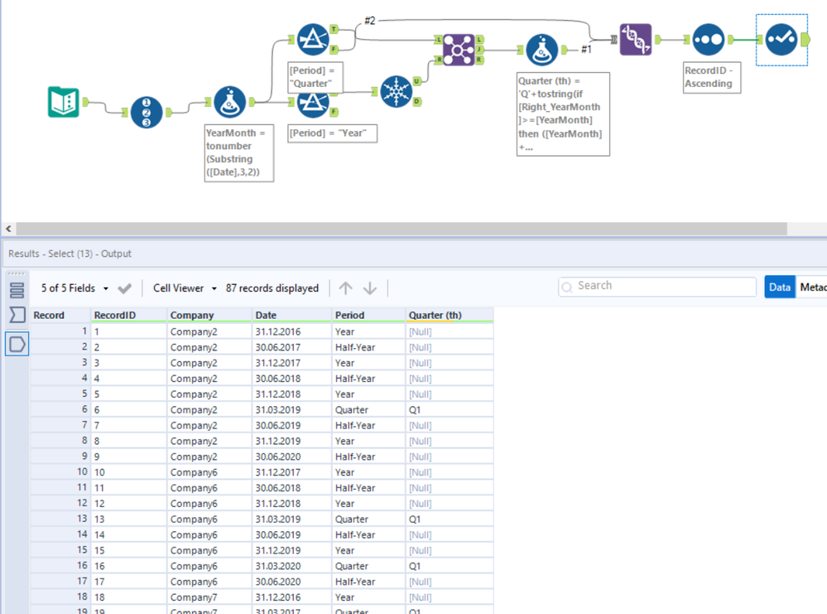Select the Quarter (th) Formula tool
The height and width of the screenshot is (614, 827).
point(541,50)
